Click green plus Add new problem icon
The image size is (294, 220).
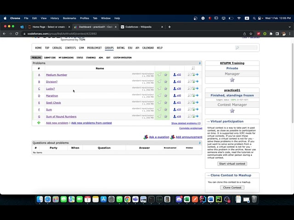coord(39,123)
